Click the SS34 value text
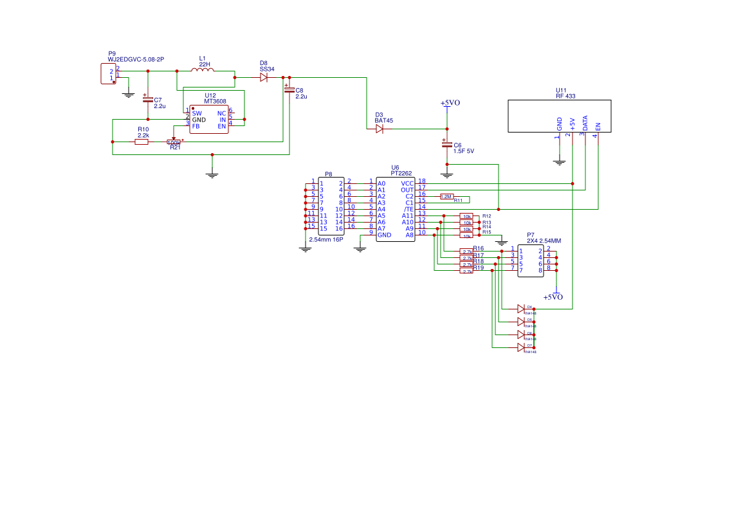 [x=267, y=69]
